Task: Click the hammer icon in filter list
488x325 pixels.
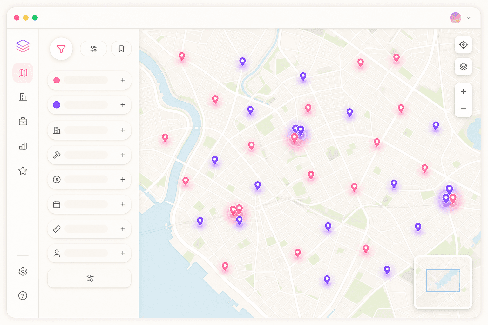Action: 57,155
